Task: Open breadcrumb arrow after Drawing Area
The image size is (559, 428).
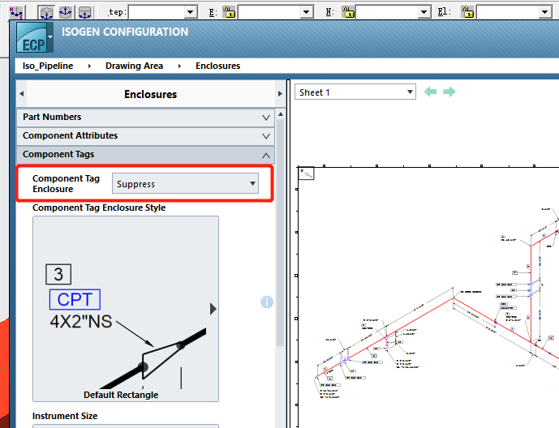Action: click(179, 66)
